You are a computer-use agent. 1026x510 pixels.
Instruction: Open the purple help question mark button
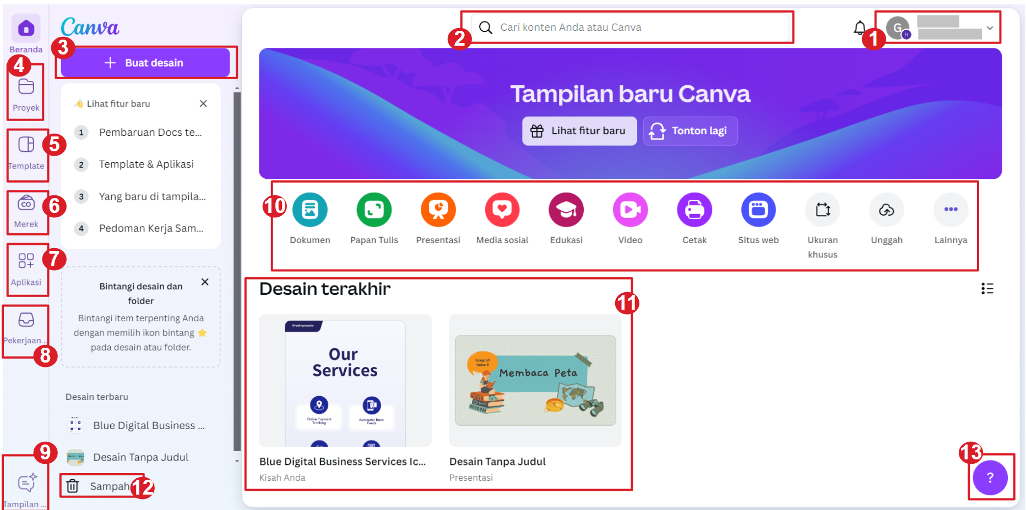[x=990, y=478]
